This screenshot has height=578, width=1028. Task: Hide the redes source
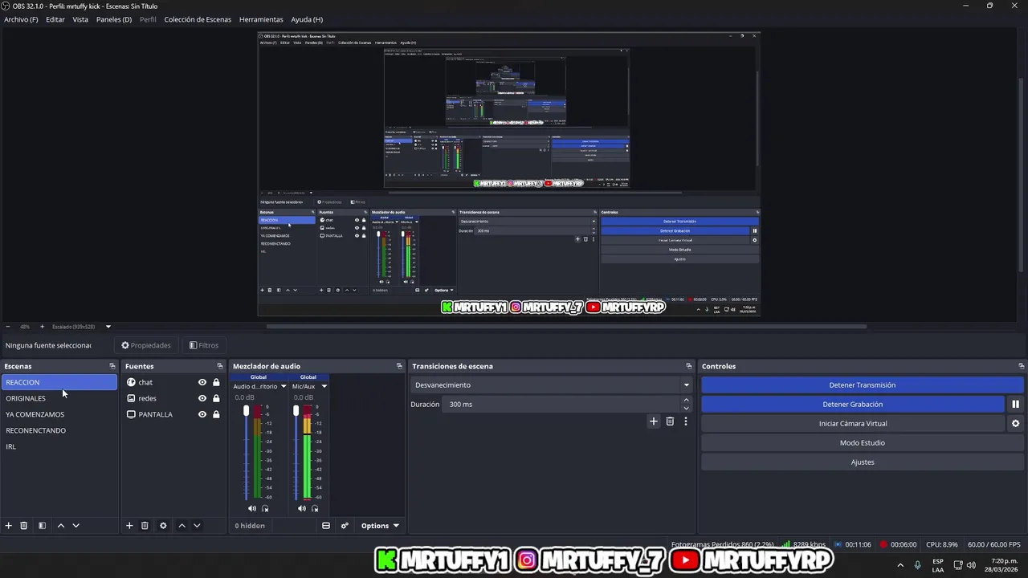pyautogui.click(x=202, y=398)
